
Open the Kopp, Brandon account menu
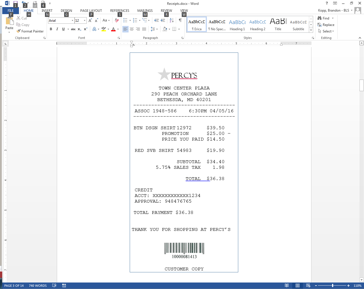click(335, 10)
